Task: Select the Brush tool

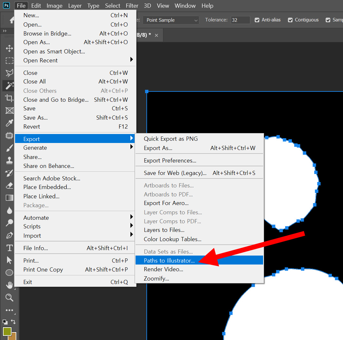Action: [x=9, y=148]
